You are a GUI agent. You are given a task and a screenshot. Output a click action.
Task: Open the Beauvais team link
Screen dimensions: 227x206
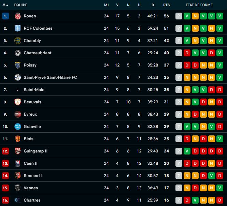pos(32,102)
